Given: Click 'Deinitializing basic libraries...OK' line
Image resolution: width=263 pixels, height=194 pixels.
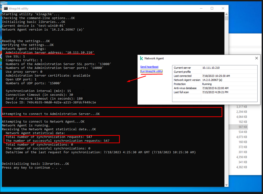Looking at the screenshot, I should click(x=35, y=164).
